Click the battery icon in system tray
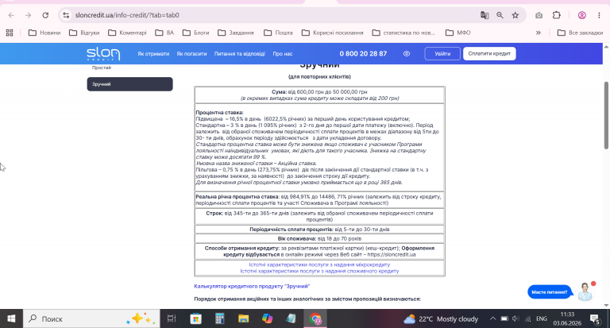 tap(504, 319)
